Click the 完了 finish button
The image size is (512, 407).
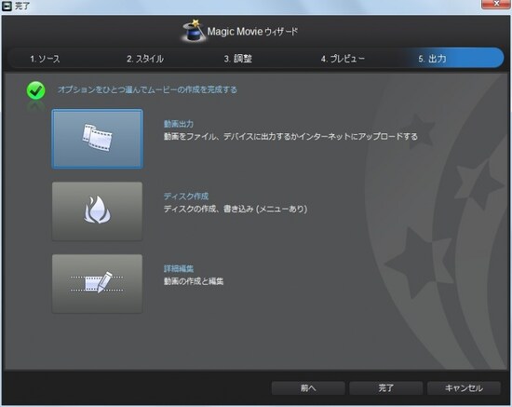coord(386,388)
